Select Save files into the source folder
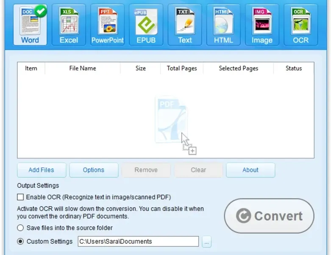 [x=20, y=228]
